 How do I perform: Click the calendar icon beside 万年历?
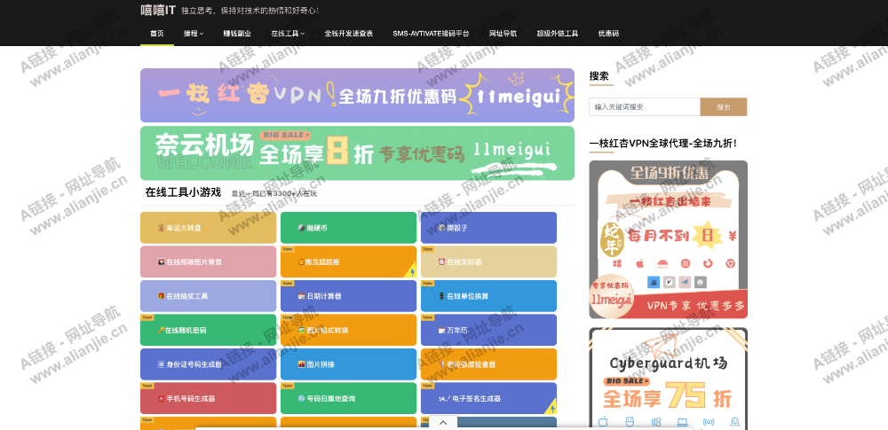441,331
